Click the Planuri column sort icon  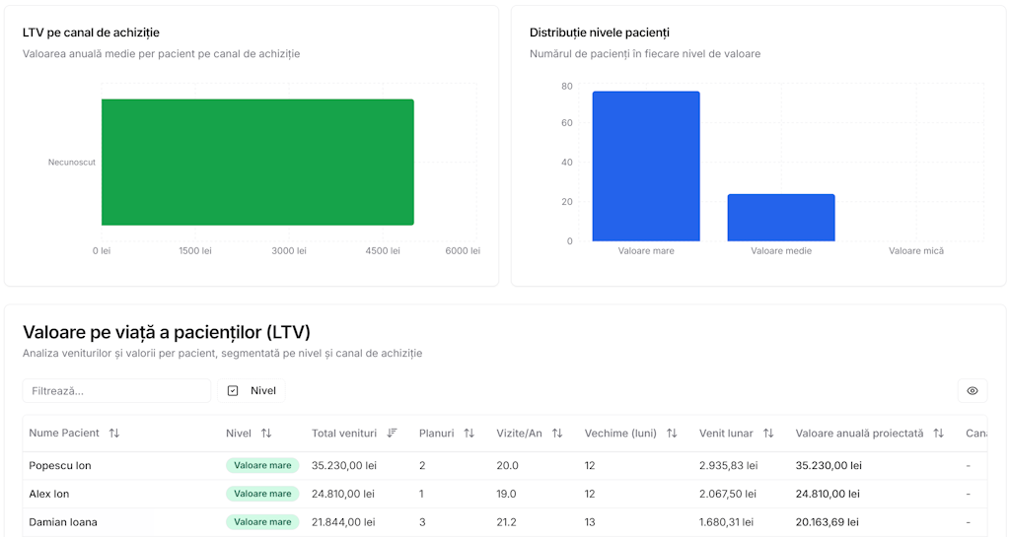pyautogui.click(x=469, y=434)
